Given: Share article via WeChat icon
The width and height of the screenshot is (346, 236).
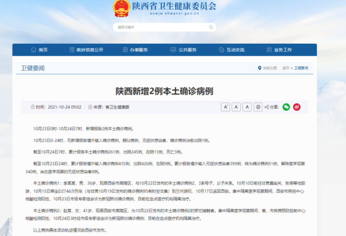Looking at the screenshot, I should click(x=286, y=107).
